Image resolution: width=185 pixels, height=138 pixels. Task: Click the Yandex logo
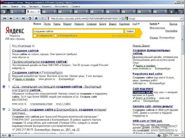15,30
